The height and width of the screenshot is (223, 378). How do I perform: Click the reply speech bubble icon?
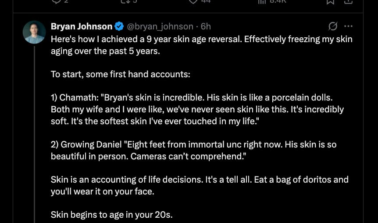click(56, 1)
